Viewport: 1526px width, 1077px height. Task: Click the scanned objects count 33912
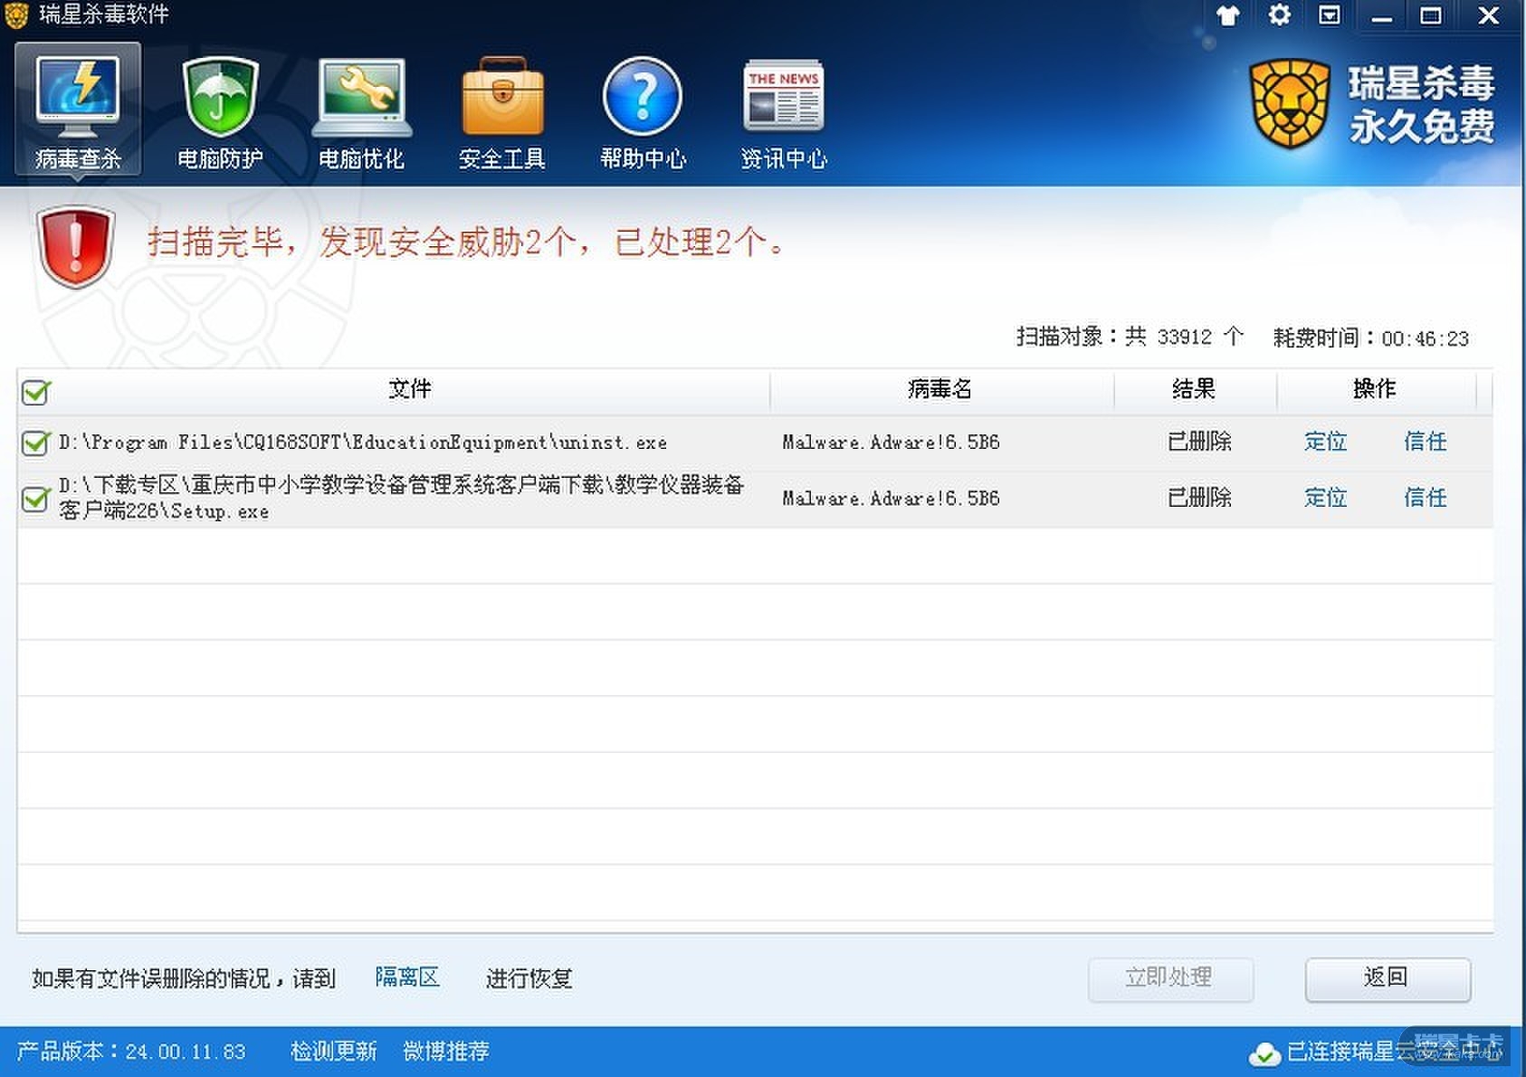pos(1185,338)
